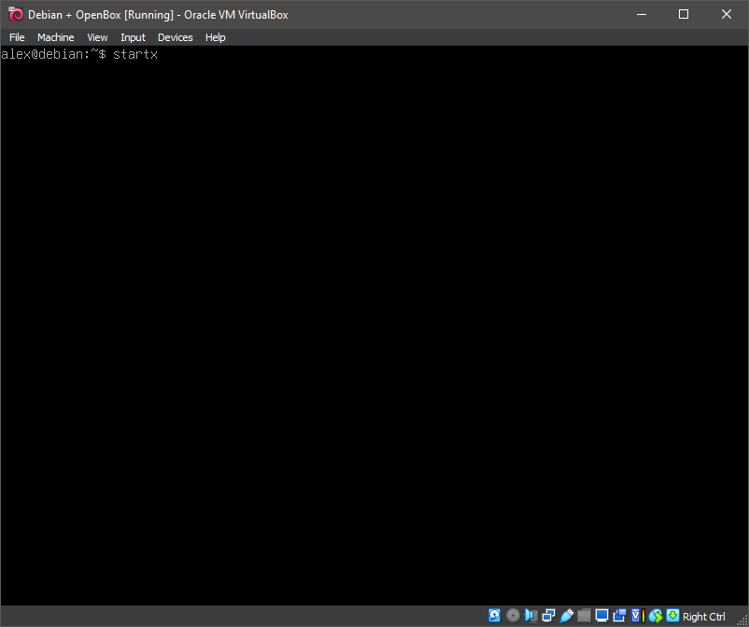The height and width of the screenshot is (627, 749).
Task: Open the Input menu
Action: 133,37
